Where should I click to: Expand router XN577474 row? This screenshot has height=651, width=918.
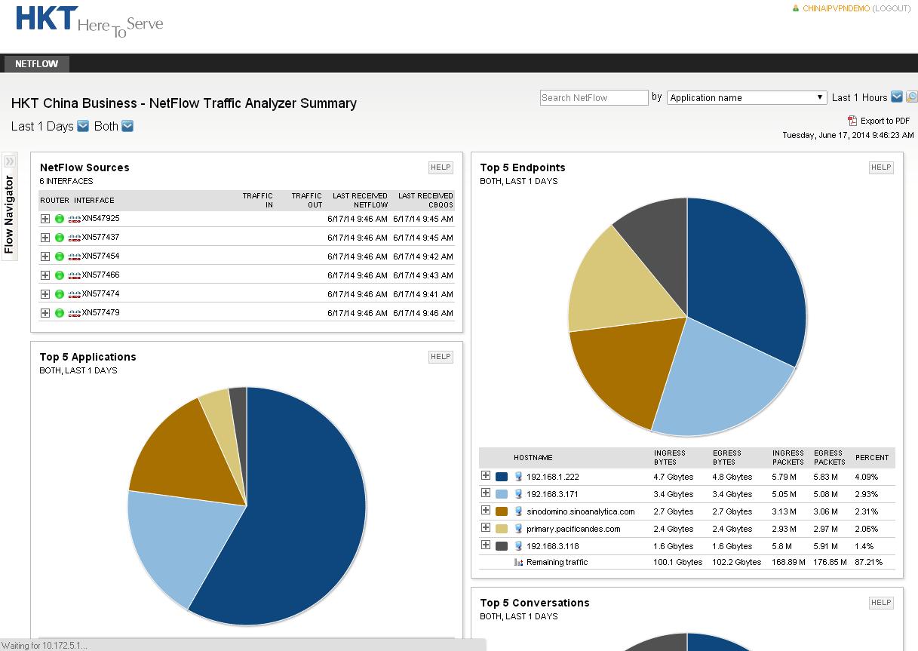[x=45, y=294]
